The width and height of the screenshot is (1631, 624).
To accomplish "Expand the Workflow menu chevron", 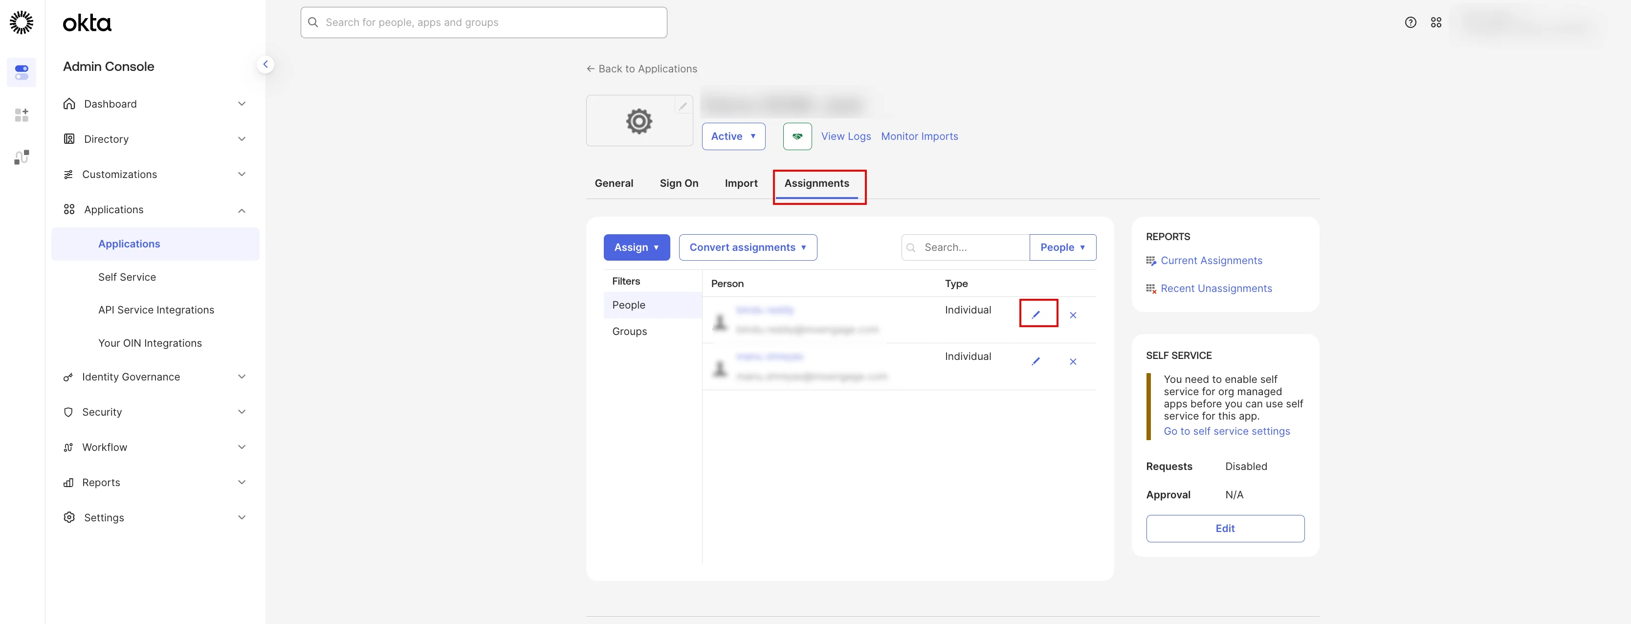I will 241,447.
